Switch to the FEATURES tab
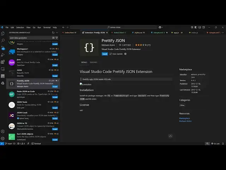The width and height of the screenshot is (226, 170). point(94,62)
